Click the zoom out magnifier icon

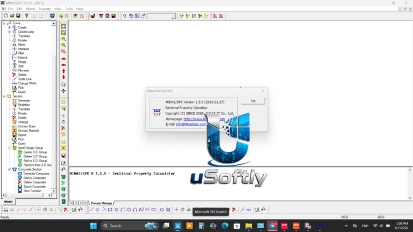(x=63, y=39)
